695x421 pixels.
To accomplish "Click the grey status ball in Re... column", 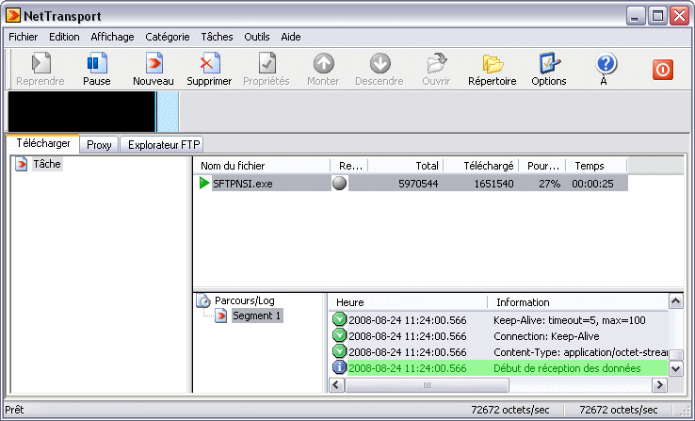I will [x=340, y=183].
